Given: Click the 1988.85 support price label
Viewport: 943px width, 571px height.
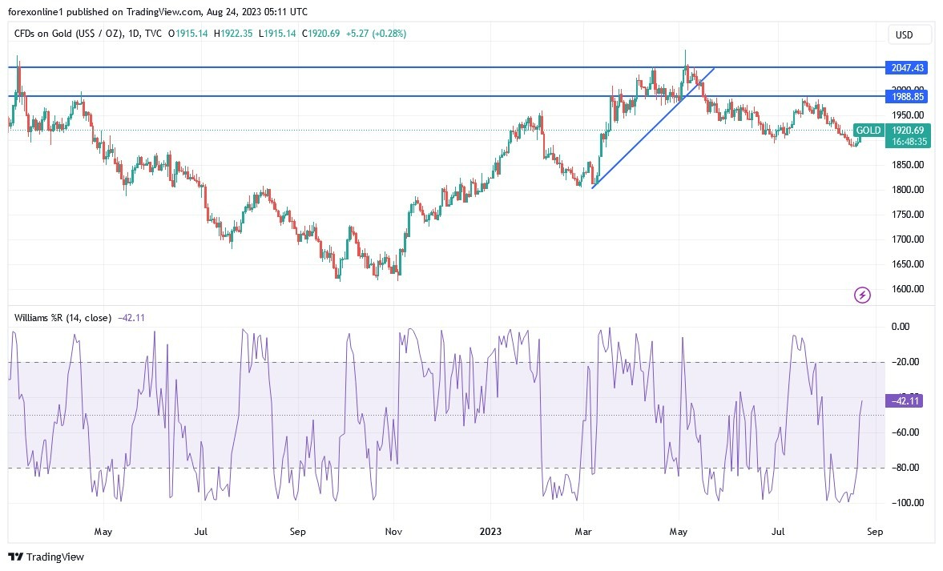Looking at the screenshot, I should point(909,96).
